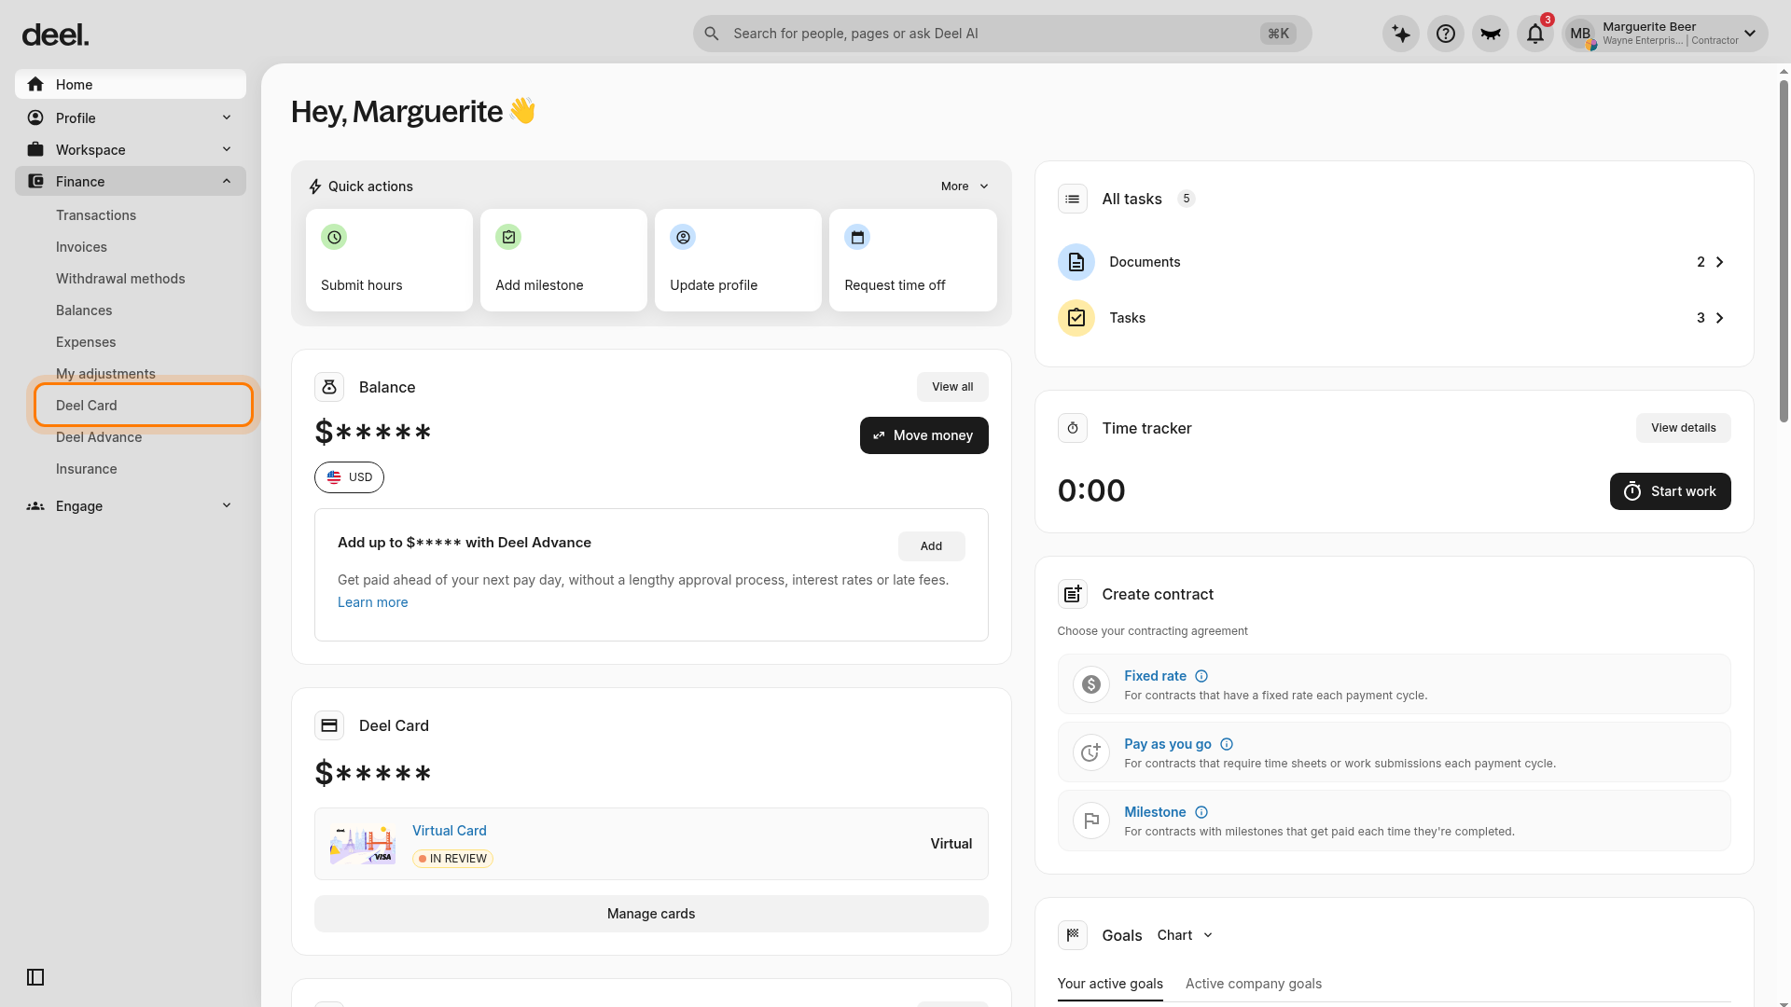The height and width of the screenshot is (1007, 1791).
Task: Switch to Active company goals tab
Action: tap(1254, 984)
